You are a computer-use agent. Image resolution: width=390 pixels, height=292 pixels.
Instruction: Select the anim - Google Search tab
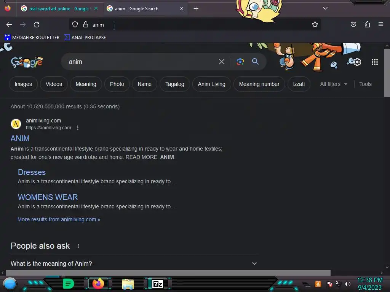coord(145,9)
